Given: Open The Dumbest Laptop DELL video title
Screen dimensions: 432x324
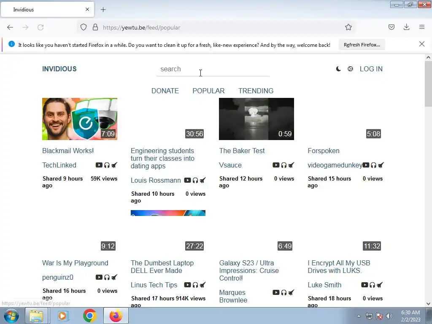Looking at the screenshot, I should 162,267.
